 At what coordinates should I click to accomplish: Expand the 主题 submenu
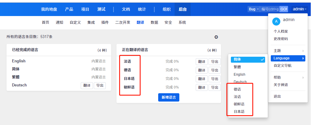[x=288, y=51]
